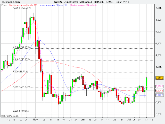Click the 3,200 price axis label
The image size is (165, 124).
pyautogui.click(x=159, y=114)
